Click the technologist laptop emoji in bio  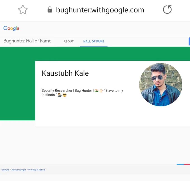[60, 95]
